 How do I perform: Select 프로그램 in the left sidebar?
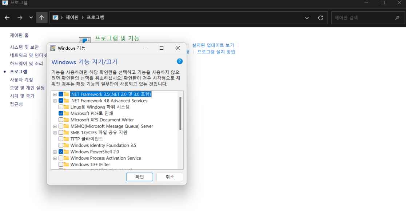[x=19, y=72]
